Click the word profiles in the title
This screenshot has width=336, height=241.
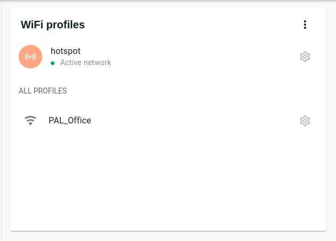coord(65,25)
